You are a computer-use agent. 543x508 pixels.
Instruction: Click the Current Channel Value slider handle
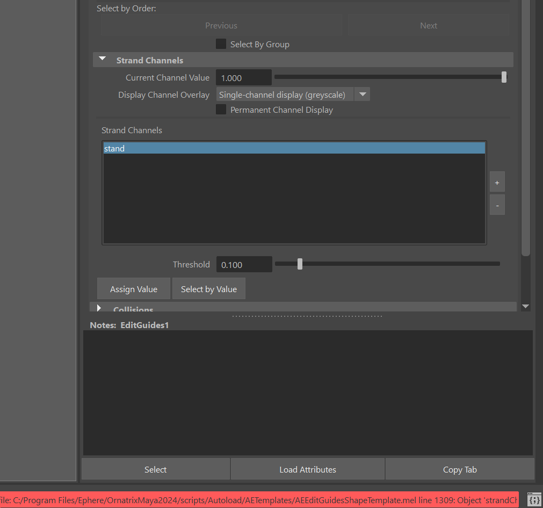(504, 77)
